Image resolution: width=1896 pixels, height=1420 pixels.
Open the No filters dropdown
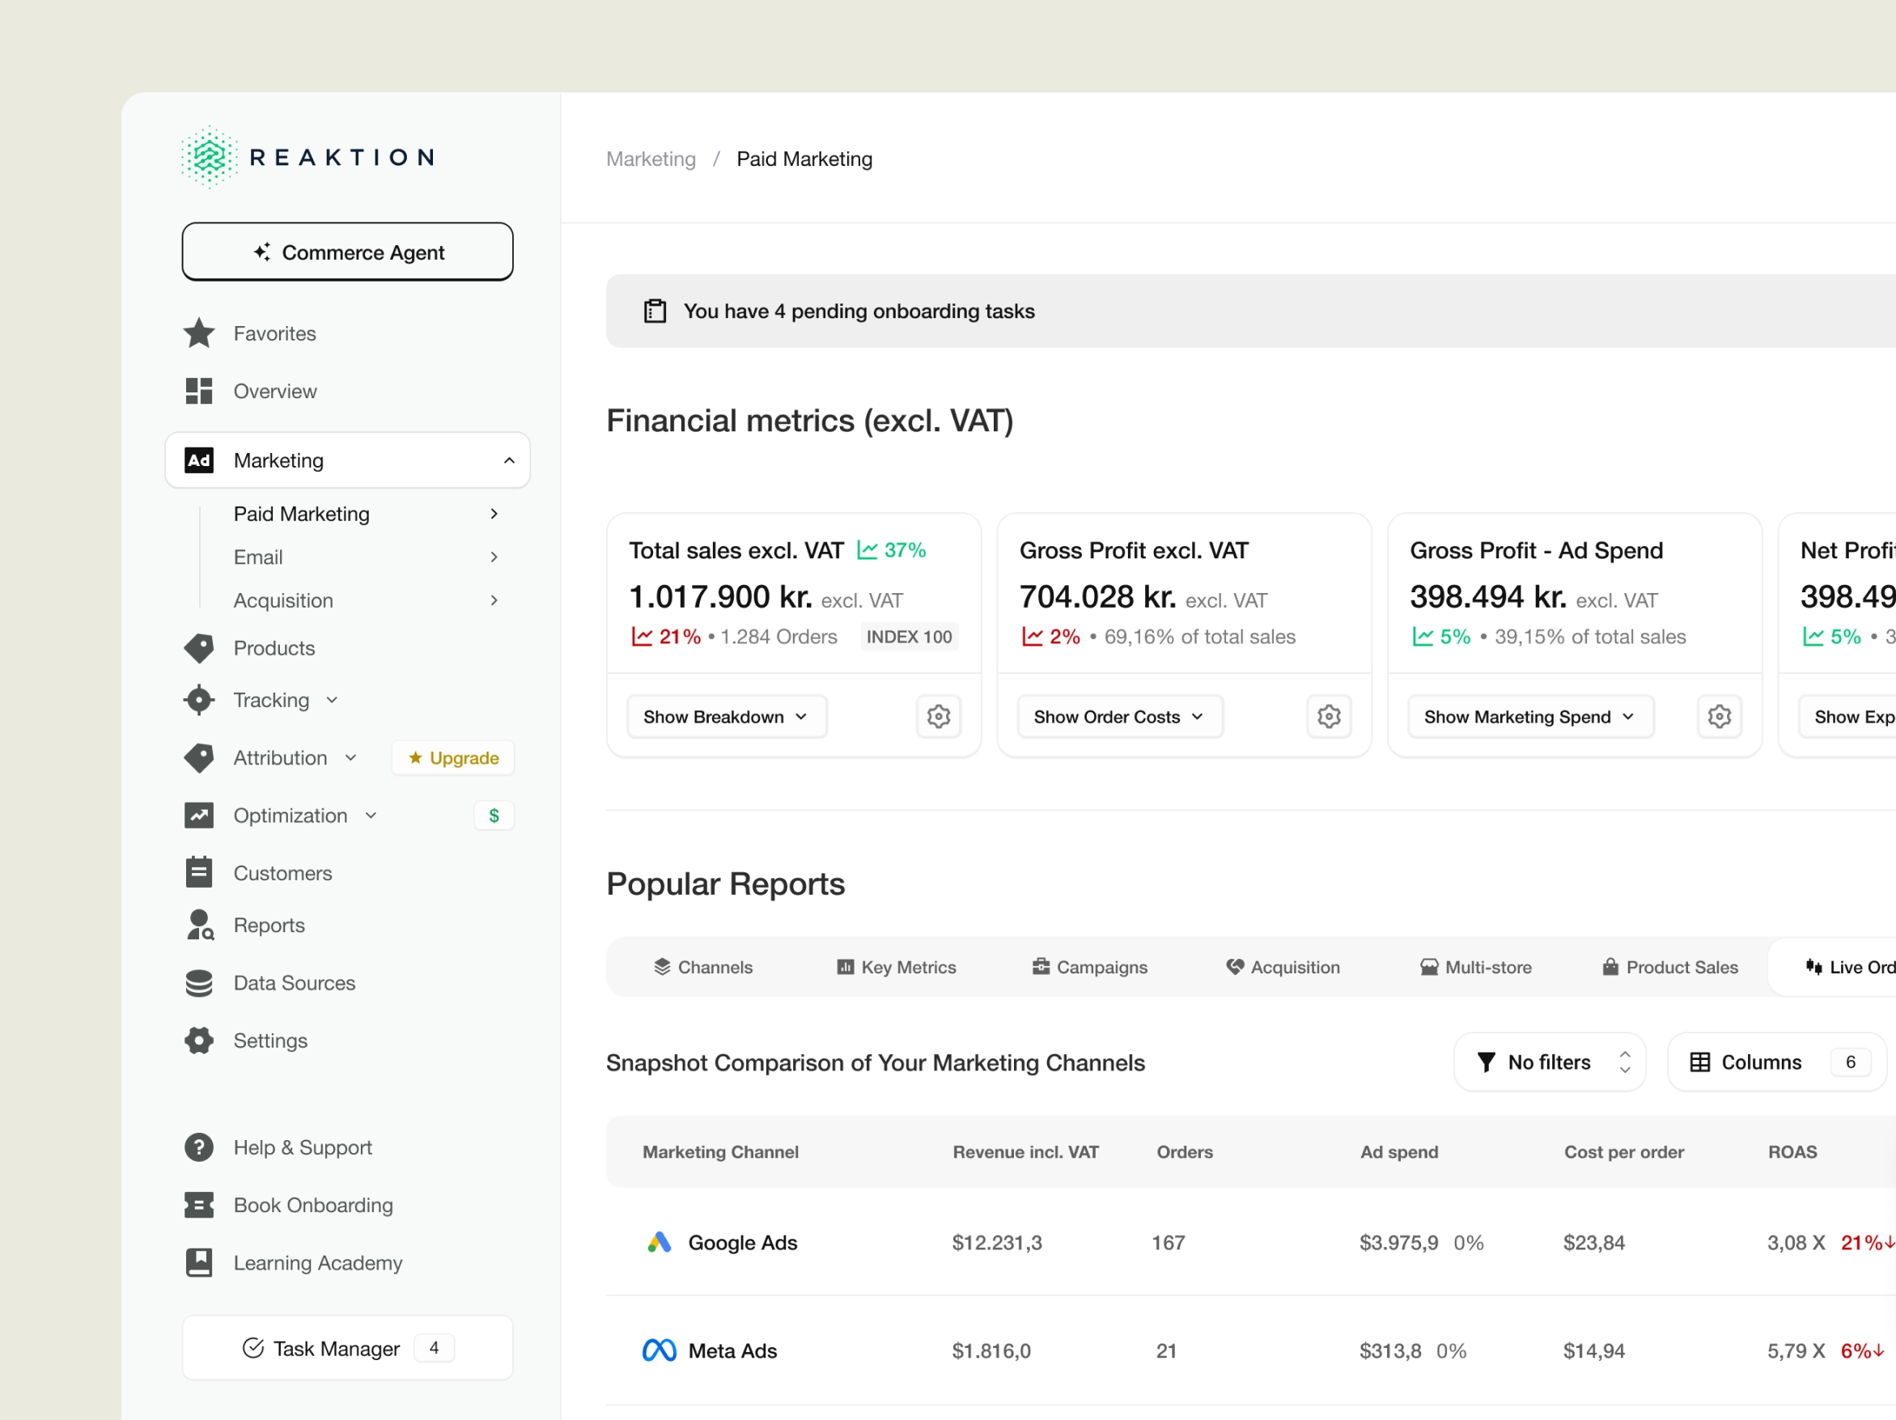click(1550, 1062)
